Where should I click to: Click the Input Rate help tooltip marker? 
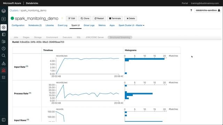pos(27,66)
